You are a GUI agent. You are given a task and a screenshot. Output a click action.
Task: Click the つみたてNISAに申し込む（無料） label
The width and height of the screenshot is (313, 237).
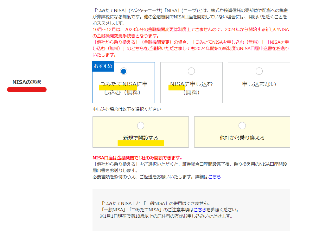(x=124, y=88)
